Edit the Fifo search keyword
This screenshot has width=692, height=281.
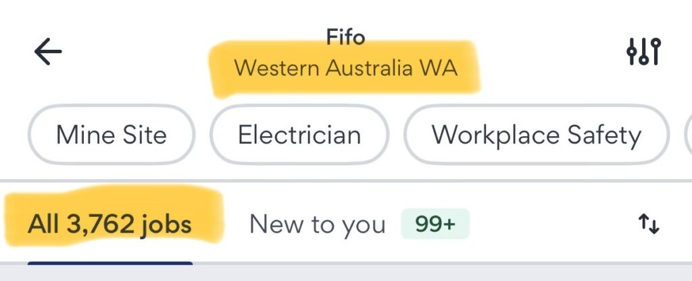click(x=345, y=37)
